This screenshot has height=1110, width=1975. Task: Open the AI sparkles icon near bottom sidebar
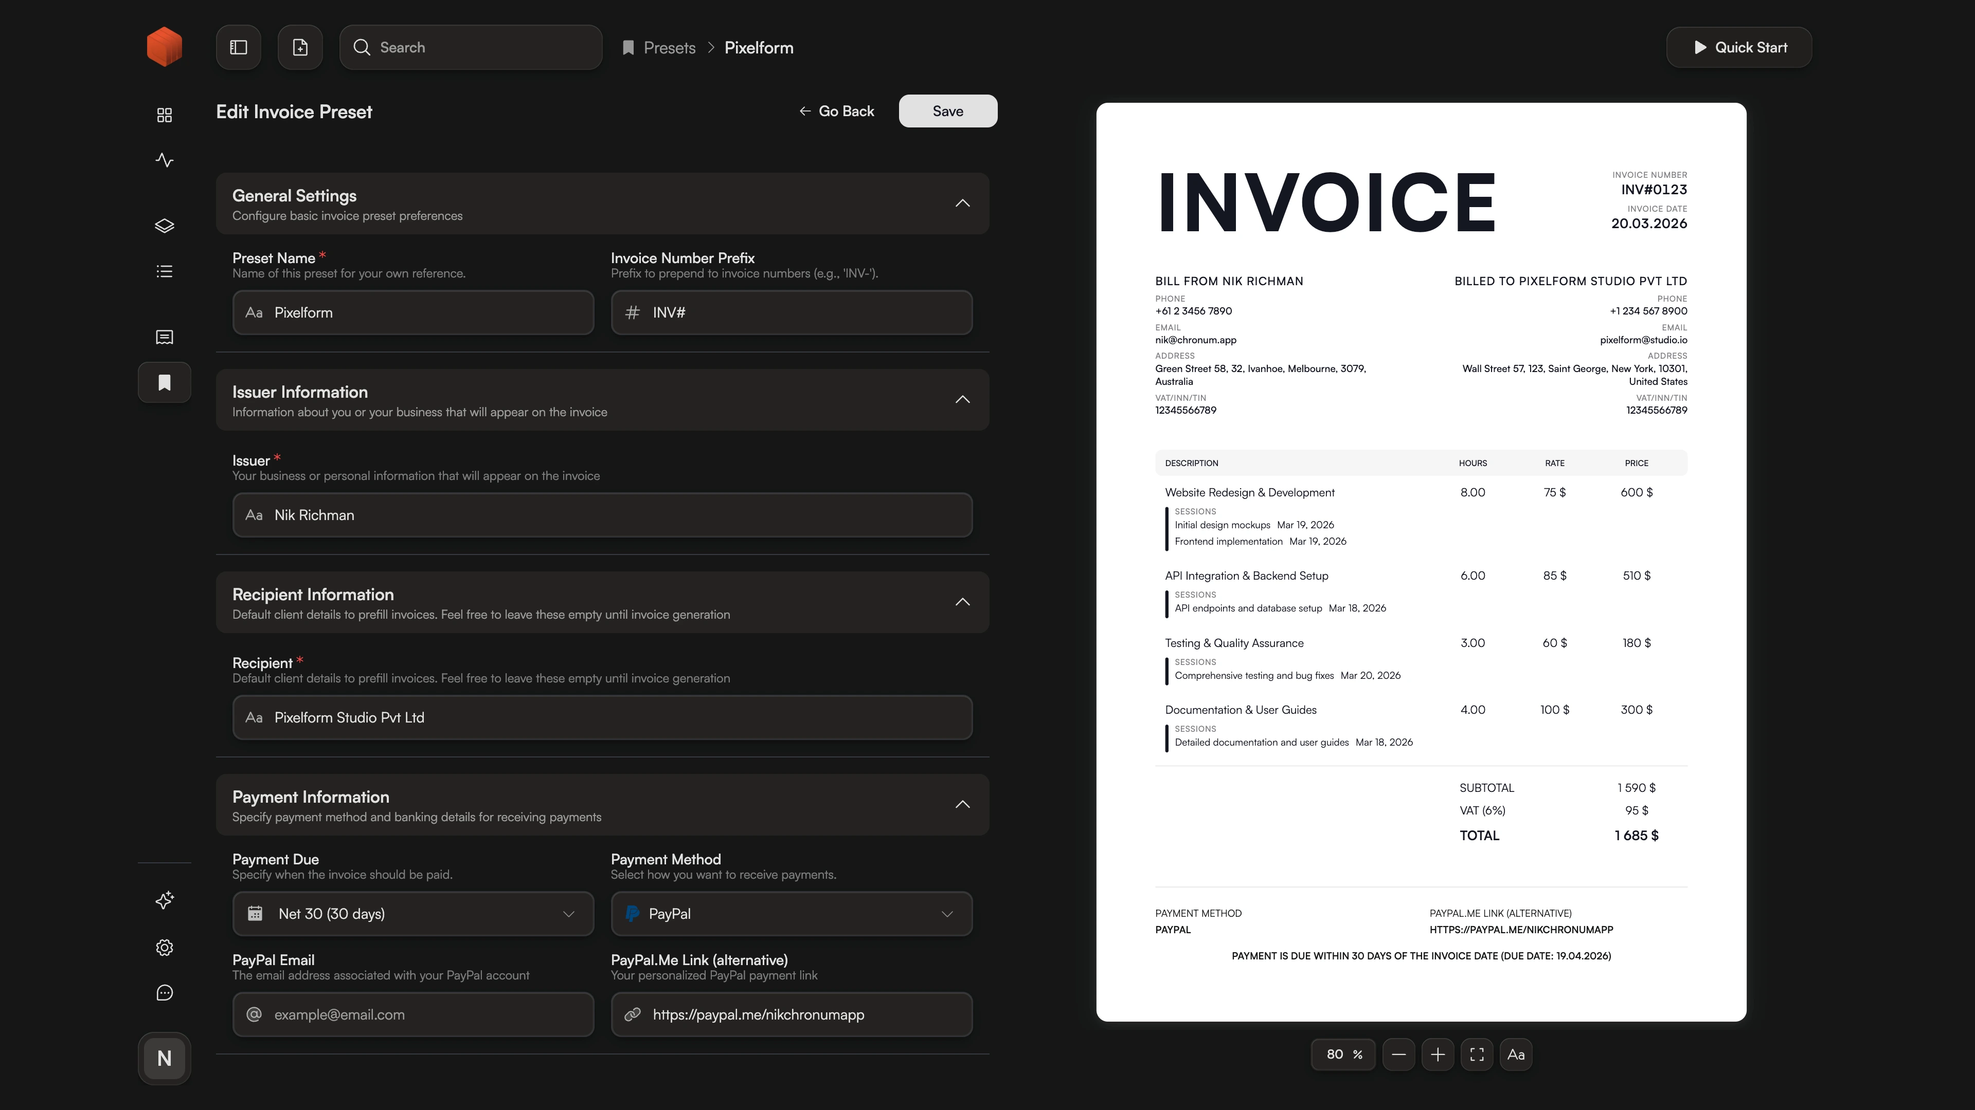pos(164,901)
